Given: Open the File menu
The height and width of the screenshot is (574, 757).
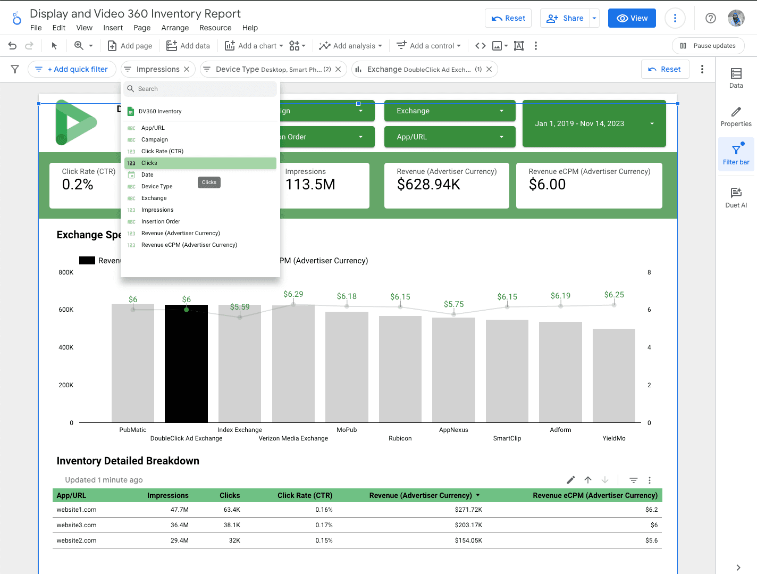Looking at the screenshot, I should click(x=36, y=28).
